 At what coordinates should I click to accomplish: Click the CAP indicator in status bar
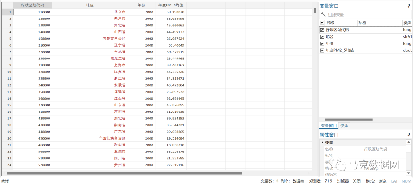pos(394,181)
